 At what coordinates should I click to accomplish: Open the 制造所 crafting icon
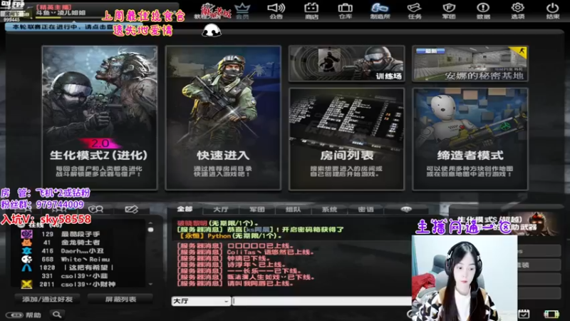click(380, 11)
